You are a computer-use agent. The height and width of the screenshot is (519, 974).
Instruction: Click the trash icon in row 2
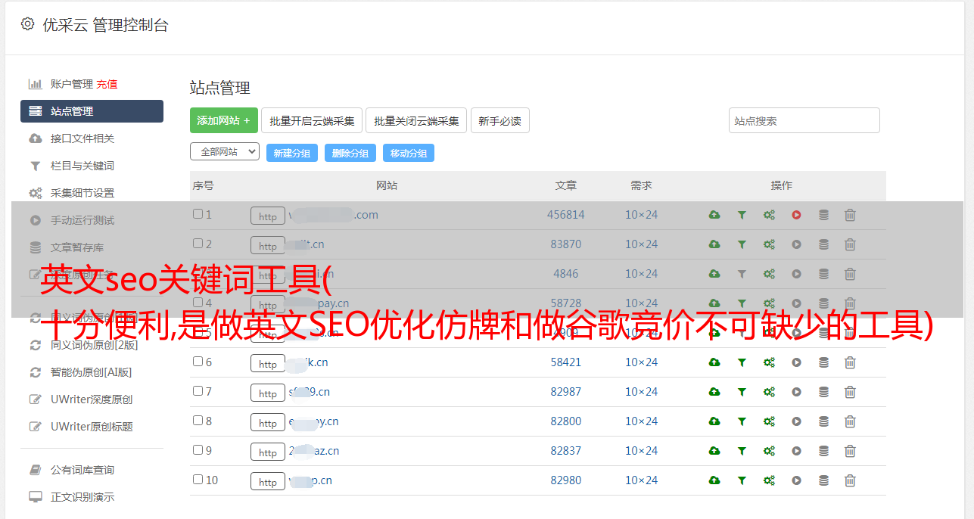[850, 244]
